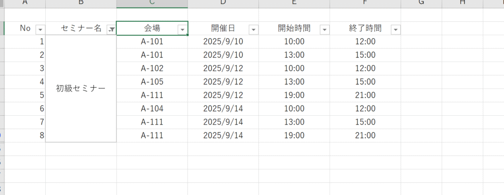Viewport: 504px width, 195px height.
Task: Select 2025/9/14 date in row No 8
Action: click(223, 135)
